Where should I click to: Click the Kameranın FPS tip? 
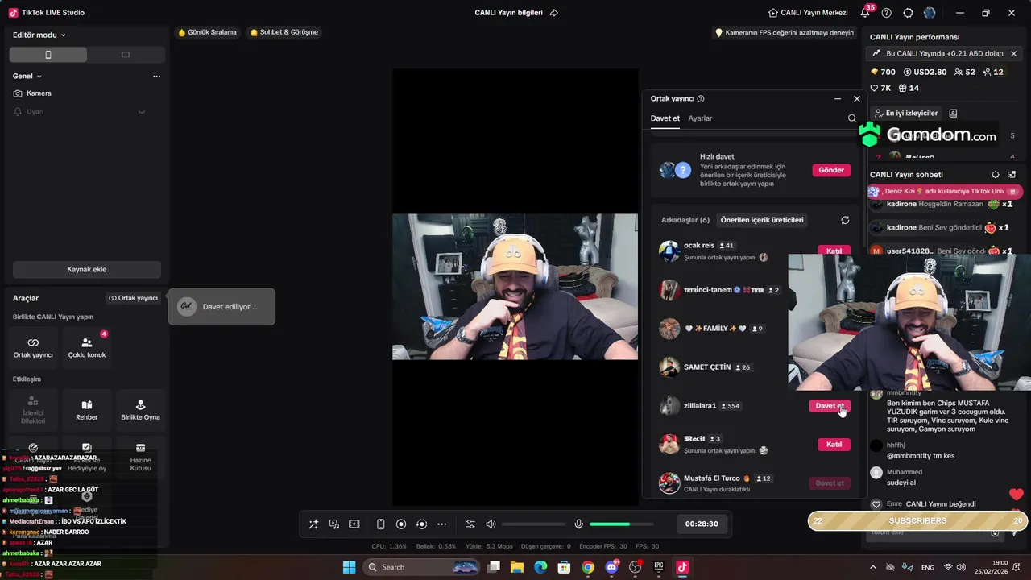click(785, 33)
